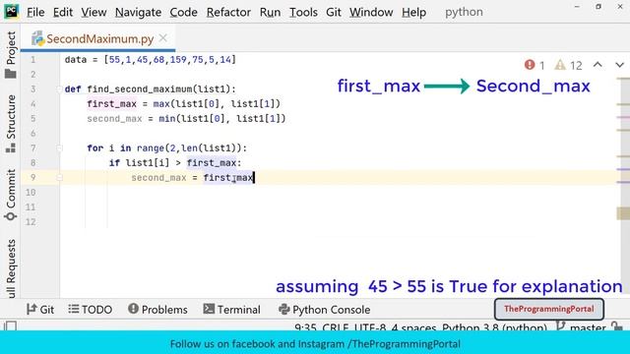Click first_max assignment on line 4
Image resolution: width=630 pixels, height=354 pixels.
[x=184, y=104]
